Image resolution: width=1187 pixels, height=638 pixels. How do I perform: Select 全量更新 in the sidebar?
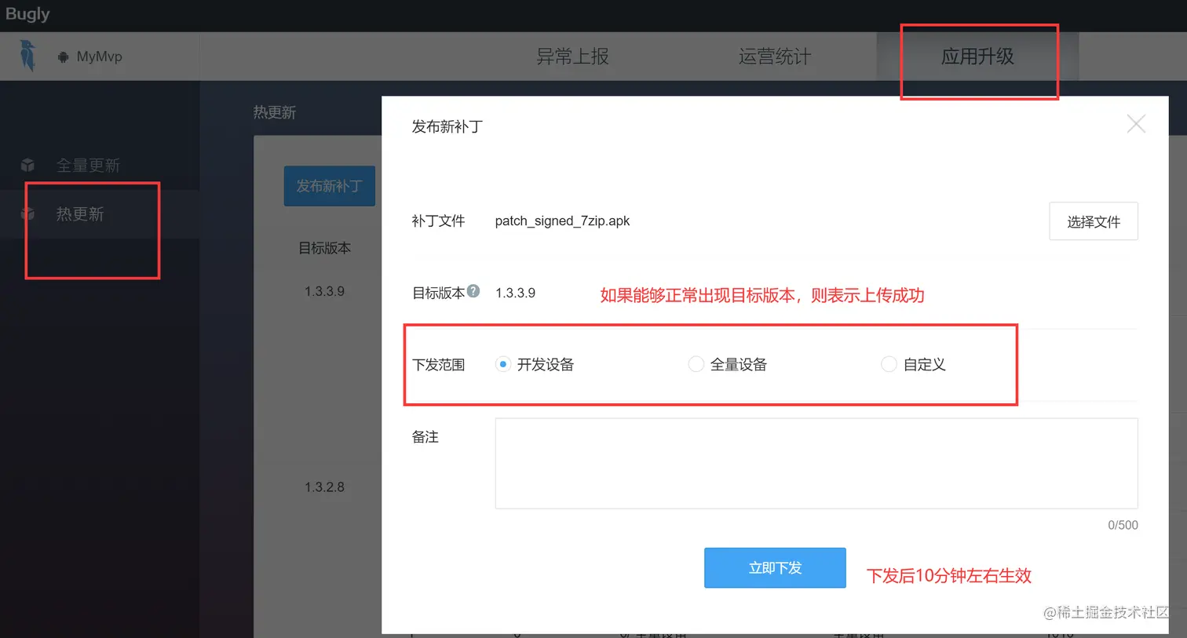tap(88, 166)
